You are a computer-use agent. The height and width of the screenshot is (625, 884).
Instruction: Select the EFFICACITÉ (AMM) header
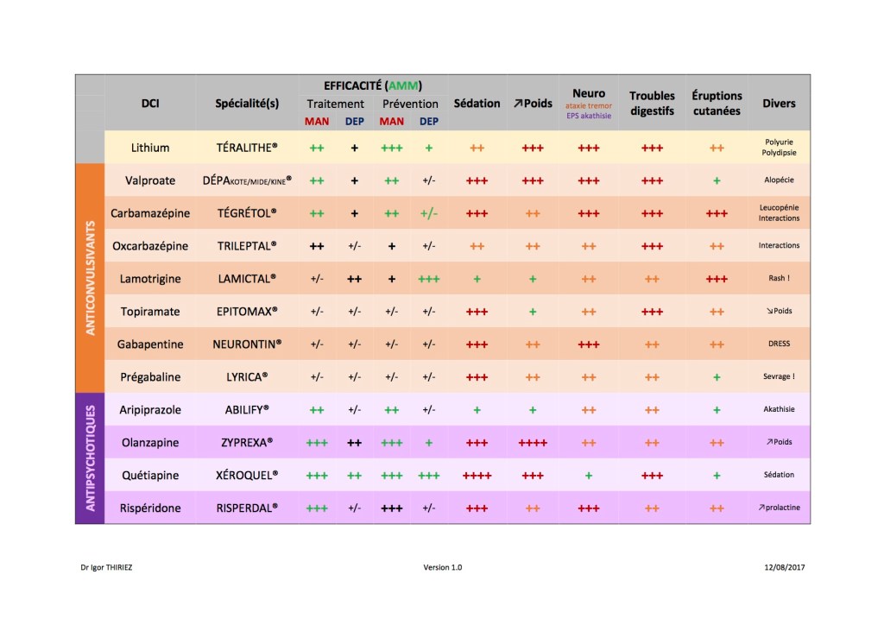point(373,85)
